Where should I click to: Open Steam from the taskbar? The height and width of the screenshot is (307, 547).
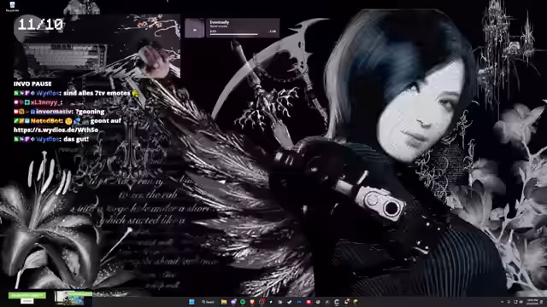click(x=290, y=302)
